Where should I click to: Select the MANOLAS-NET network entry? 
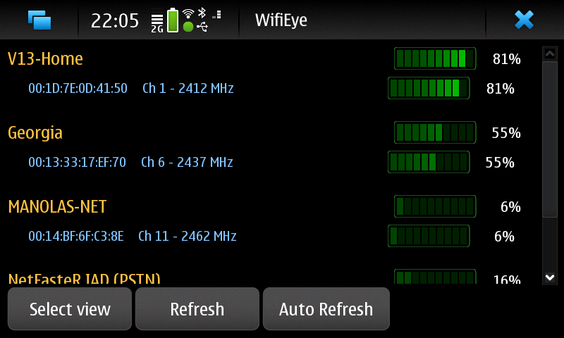click(57, 206)
